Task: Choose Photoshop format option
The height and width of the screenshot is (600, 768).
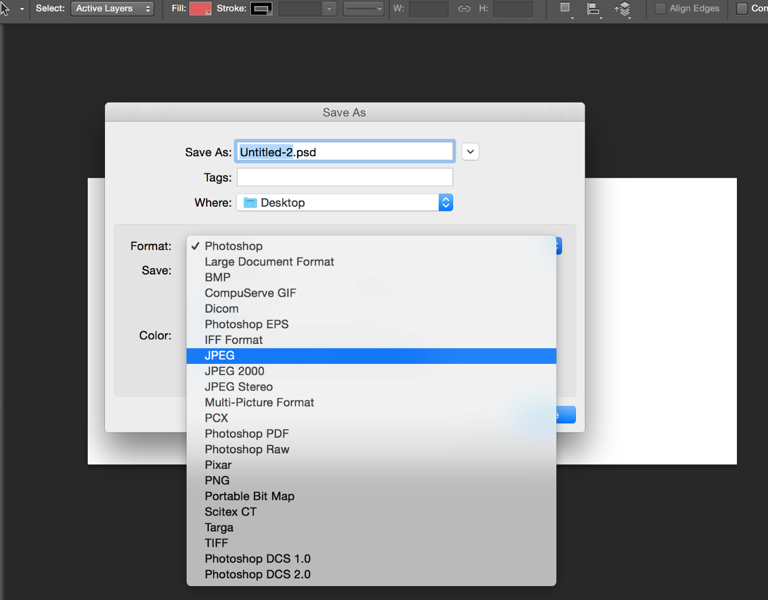Action: 371,246
